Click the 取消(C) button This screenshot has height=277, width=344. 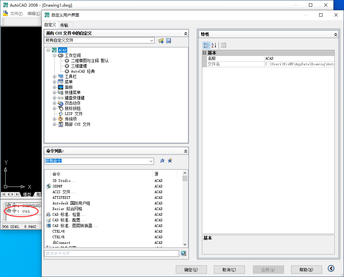(x=229, y=269)
